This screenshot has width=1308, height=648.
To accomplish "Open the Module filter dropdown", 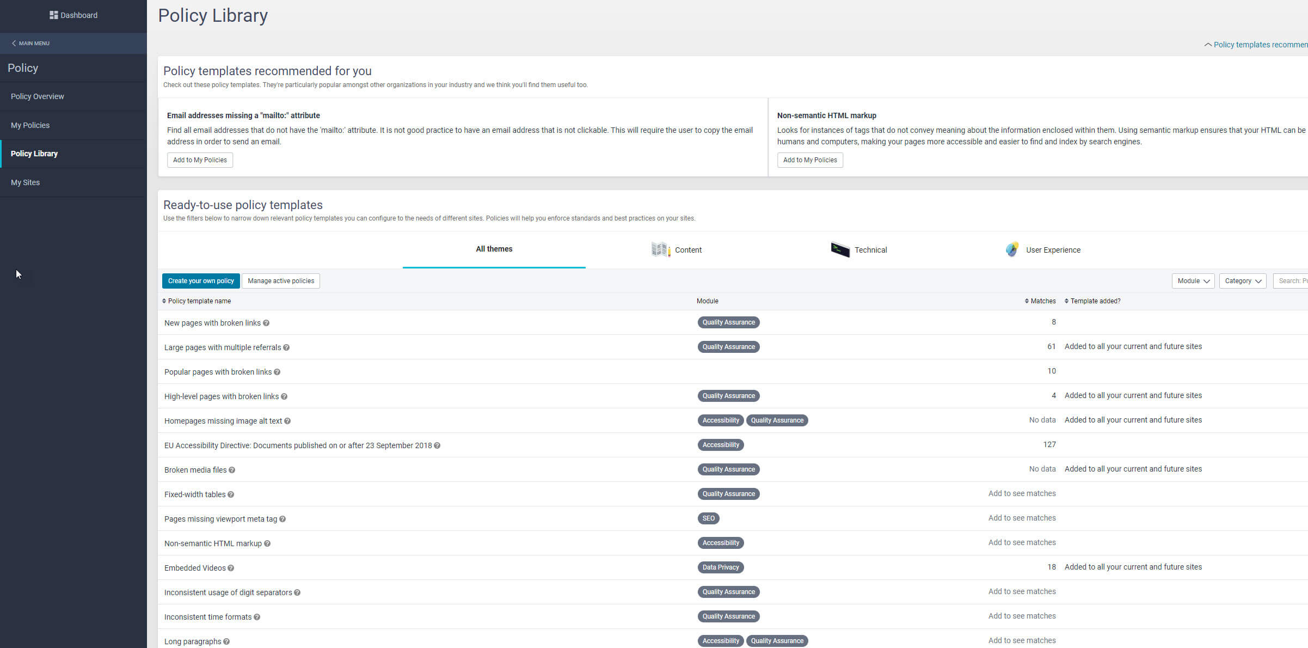I will 1193,281.
